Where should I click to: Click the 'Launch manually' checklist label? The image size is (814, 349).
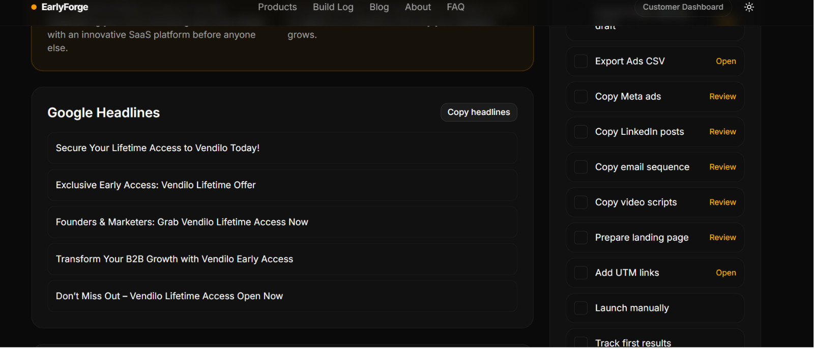[x=632, y=308]
